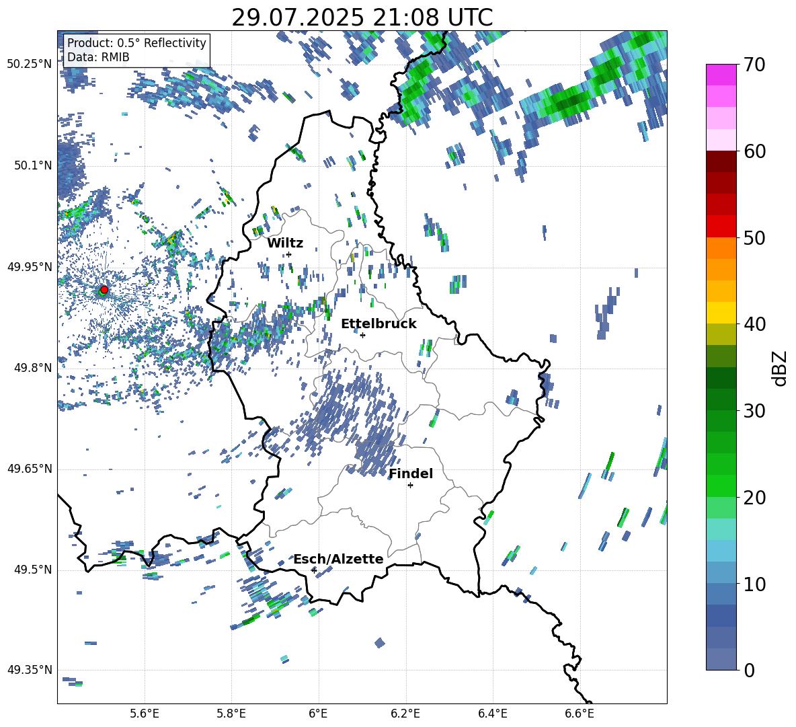Click the bright green colorbar swatch at 20

click(721, 486)
